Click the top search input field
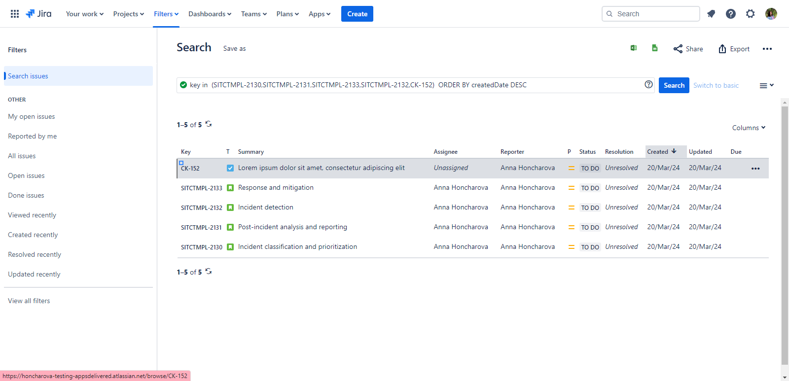 pyautogui.click(x=651, y=14)
